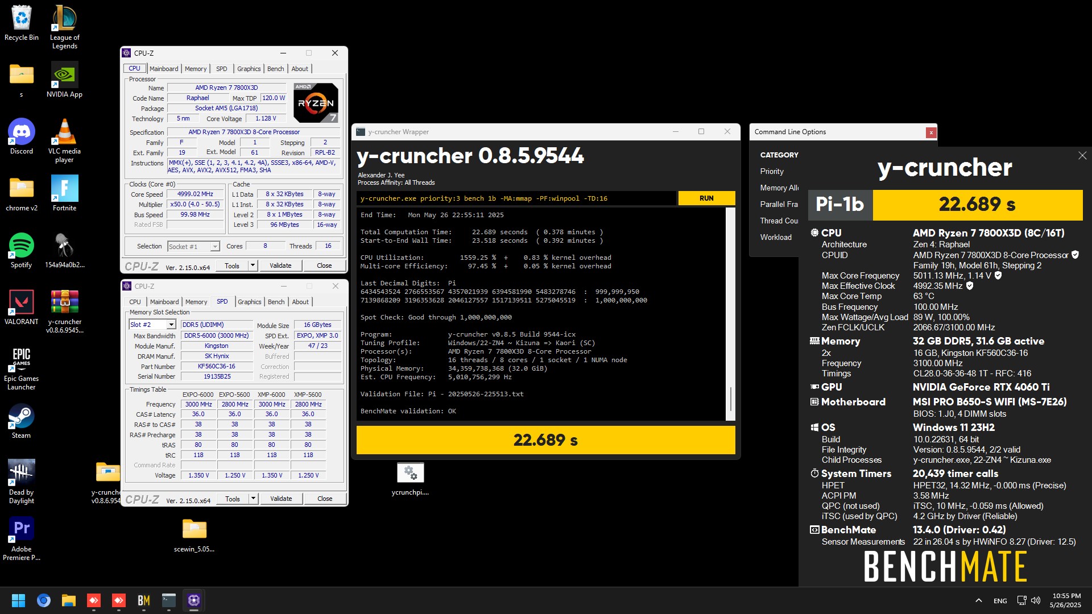This screenshot has width=1092, height=614.
Task: Click the BenchMate BM taskbar icon
Action: [144, 600]
